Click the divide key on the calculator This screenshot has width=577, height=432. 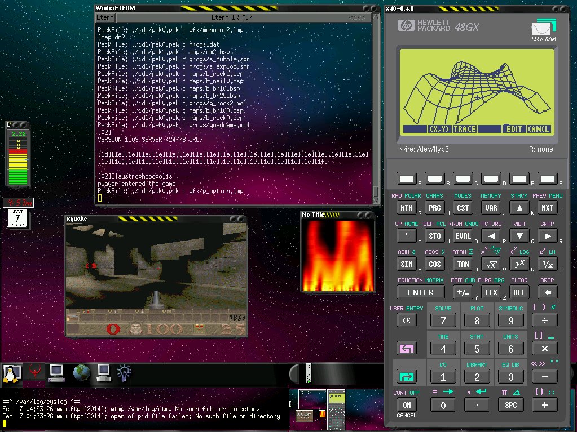(545, 320)
